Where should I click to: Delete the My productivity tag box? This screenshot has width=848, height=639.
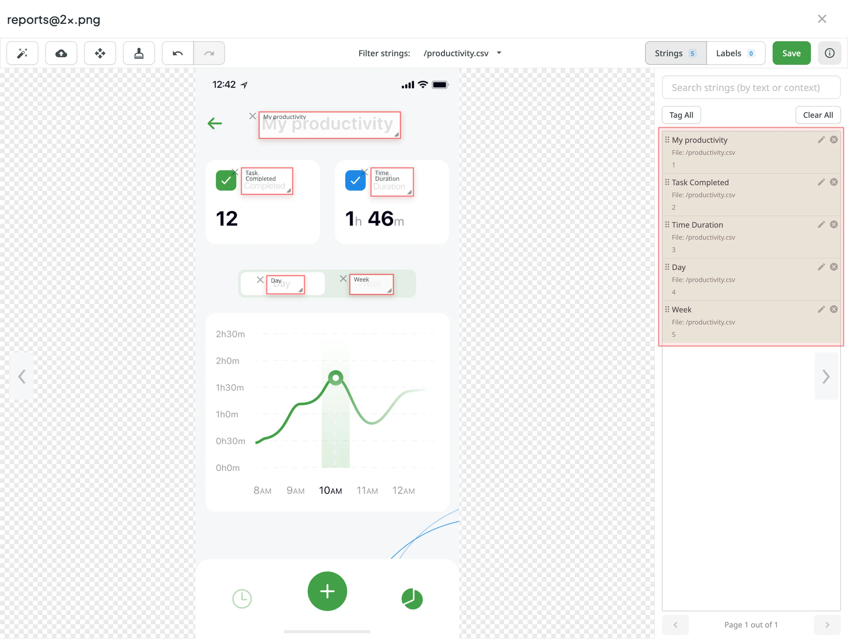252,116
